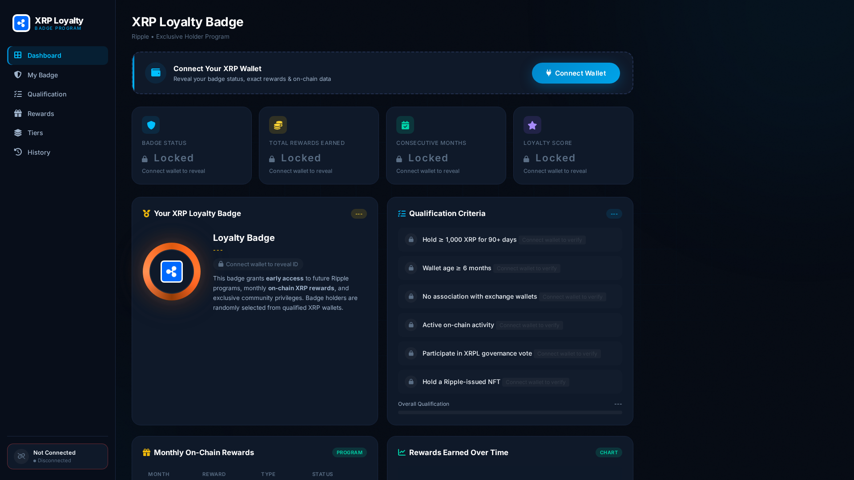
Task: Click the Locked value under Consecutive Months
Action: click(423, 158)
